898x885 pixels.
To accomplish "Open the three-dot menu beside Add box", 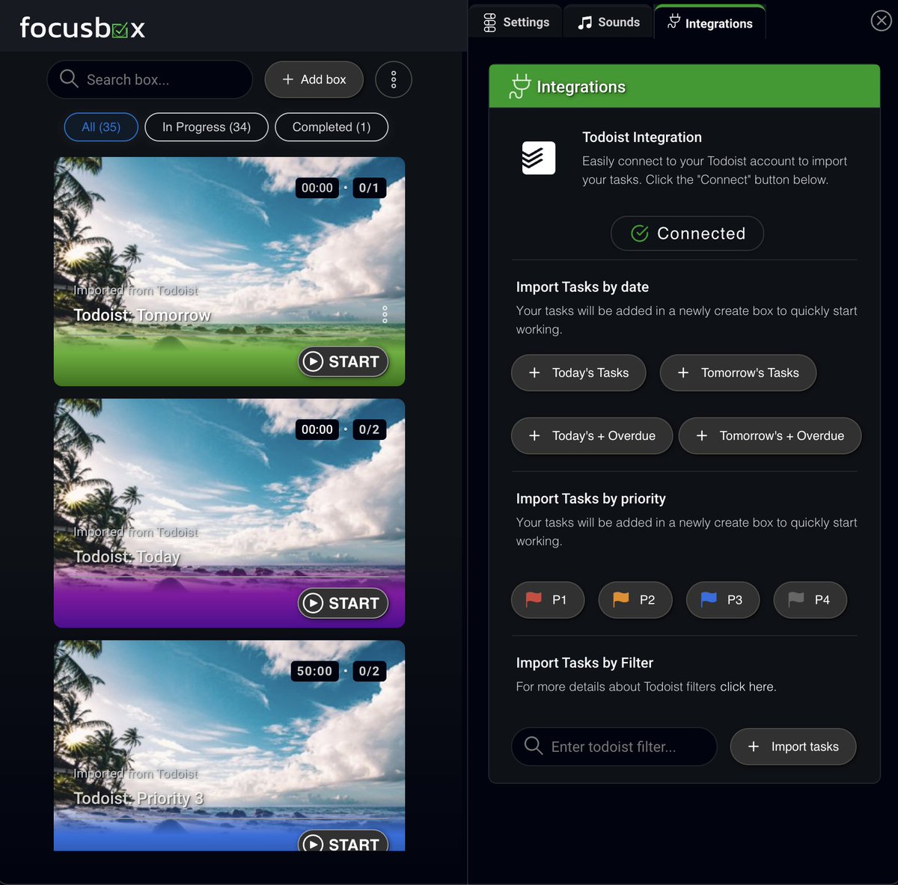I will click(x=394, y=79).
